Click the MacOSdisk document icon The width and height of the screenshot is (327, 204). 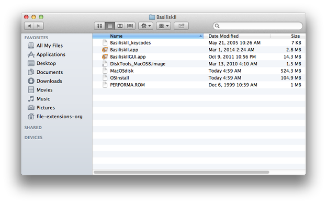point(105,71)
